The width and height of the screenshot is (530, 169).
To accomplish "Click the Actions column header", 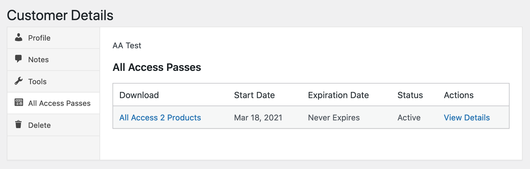I will 458,95.
